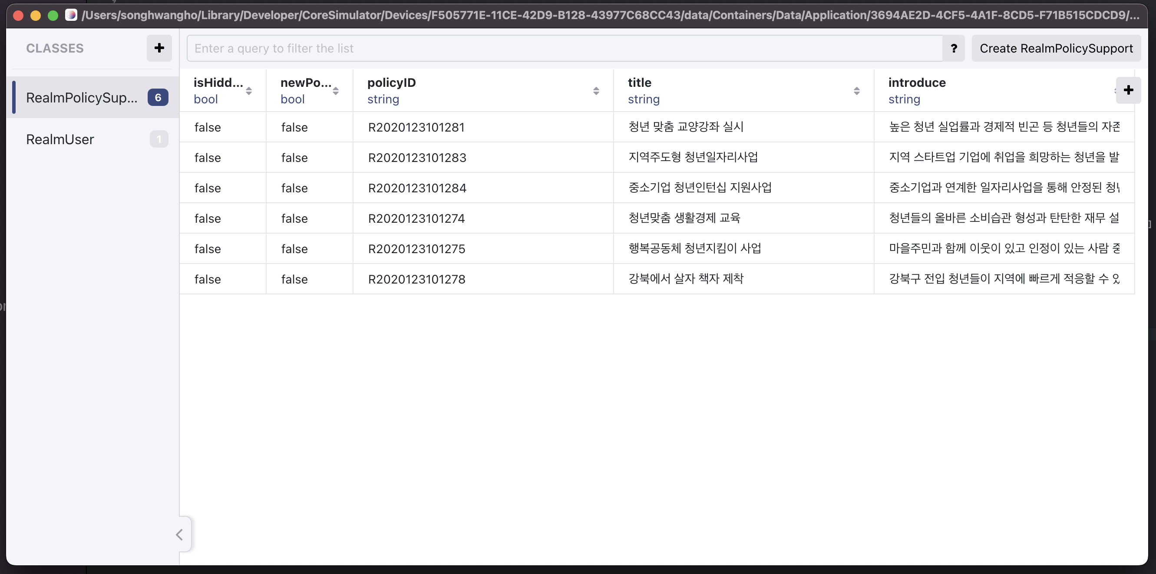Screen dimensions: 1156x574
Task: Sort by the isHidden column arrows
Action: pos(248,91)
